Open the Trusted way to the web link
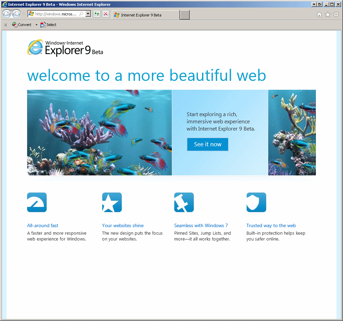Viewport: 343px width, 321px height. click(x=271, y=225)
